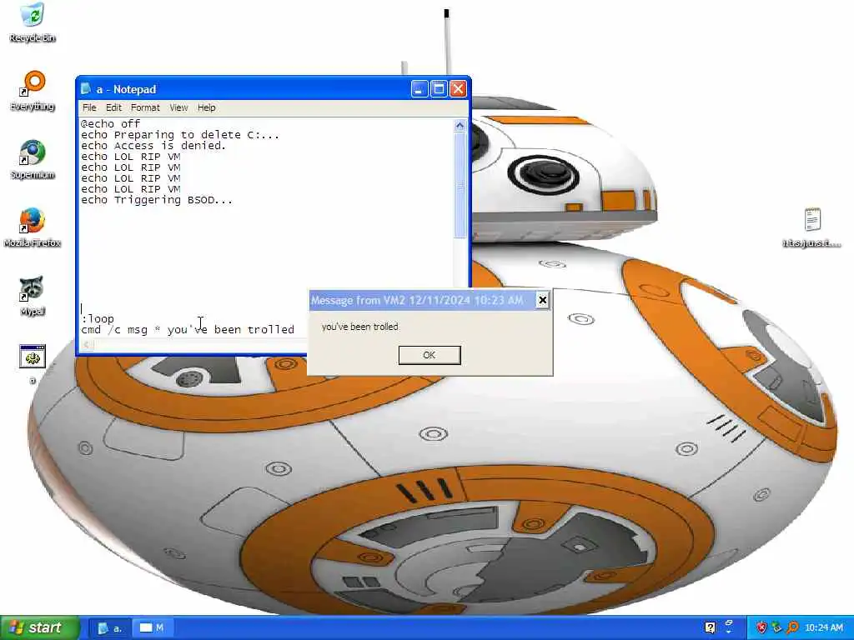
Task: Click the Notepad vertical scrollbar thumb
Action: [x=460, y=185]
